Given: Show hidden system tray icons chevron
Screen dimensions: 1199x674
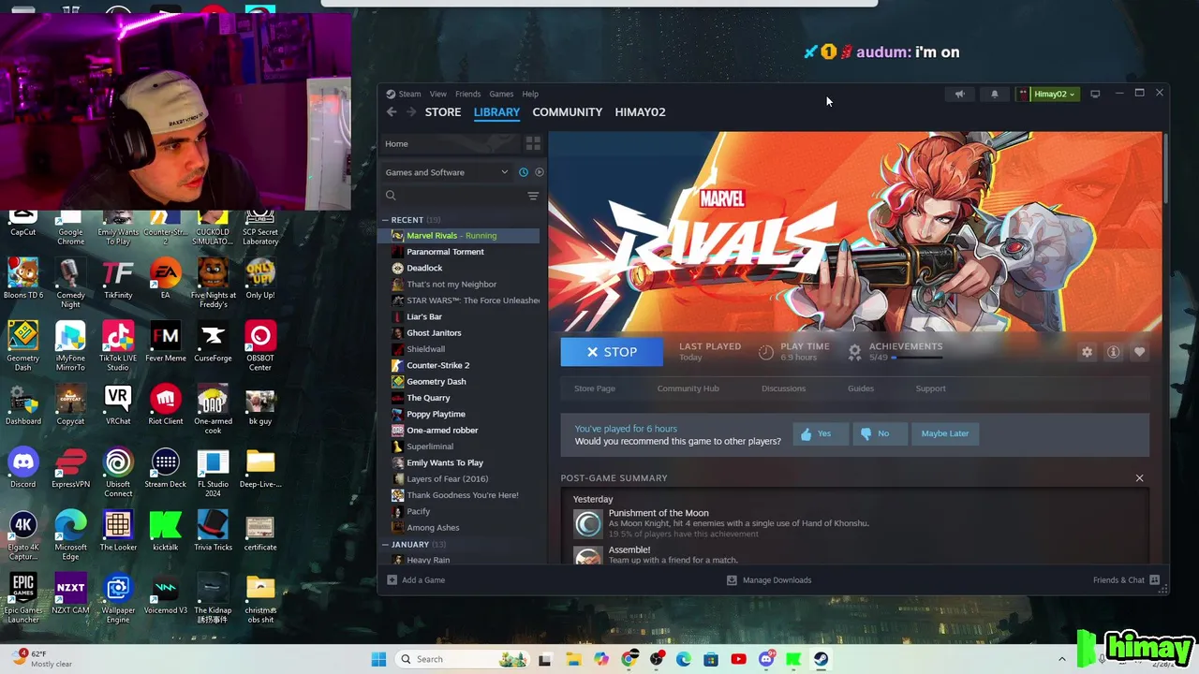Looking at the screenshot, I should (1061, 659).
